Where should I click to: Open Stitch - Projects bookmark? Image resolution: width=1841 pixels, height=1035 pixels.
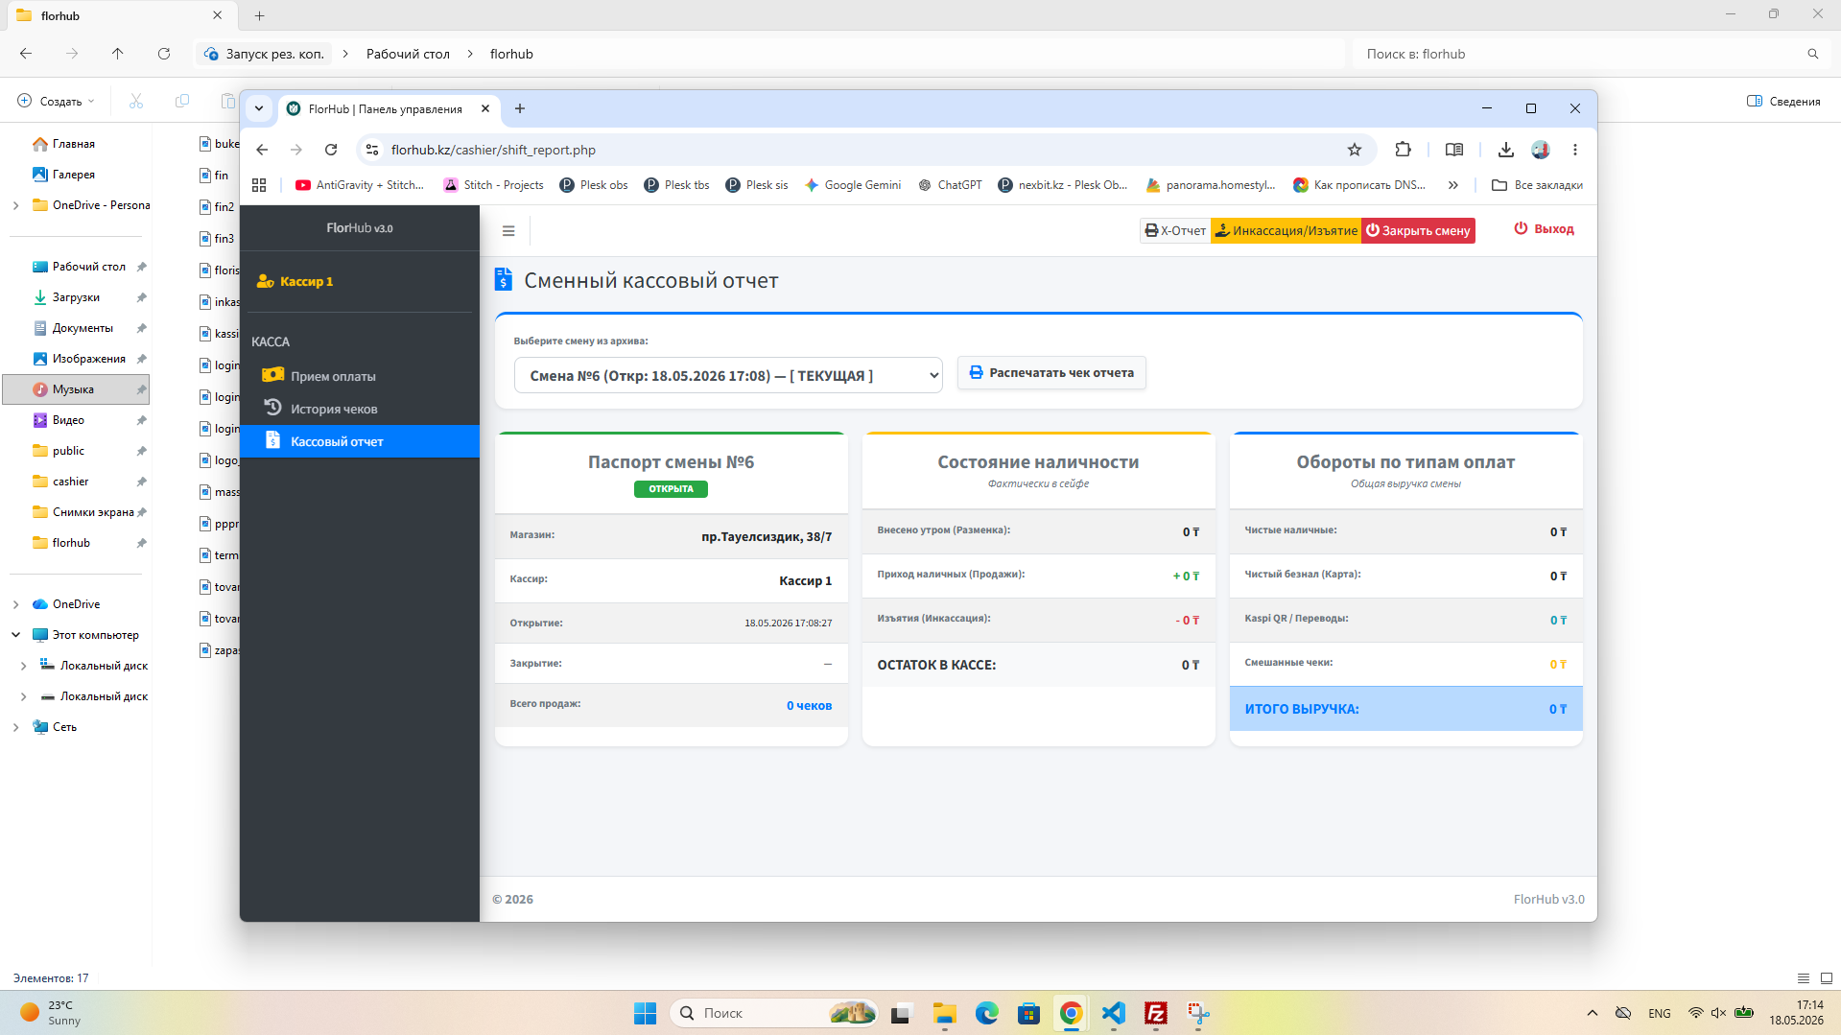[493, 185]
